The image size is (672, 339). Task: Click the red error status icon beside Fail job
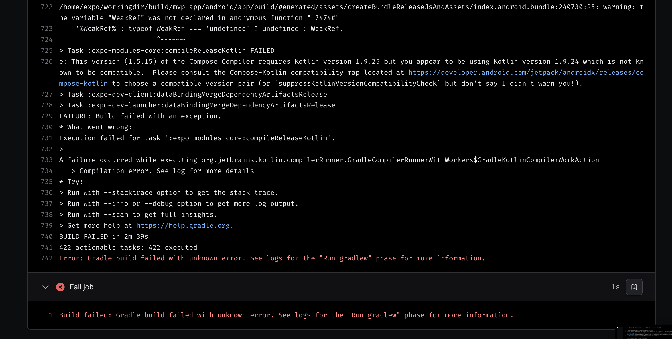click(x=60, y=287)
